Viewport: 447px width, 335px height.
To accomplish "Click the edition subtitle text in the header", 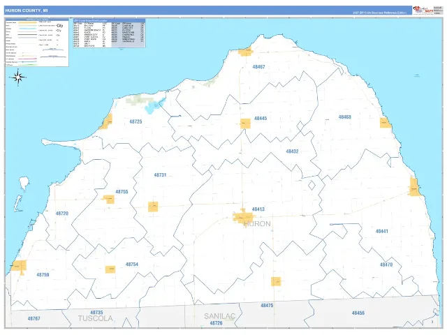I will click(379, 13).
